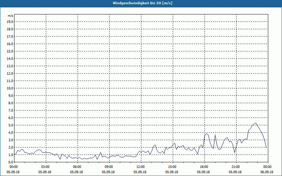Click the '9,0' y-axis label
Viewport: 282px width, 176px height.
pos(11,95)
